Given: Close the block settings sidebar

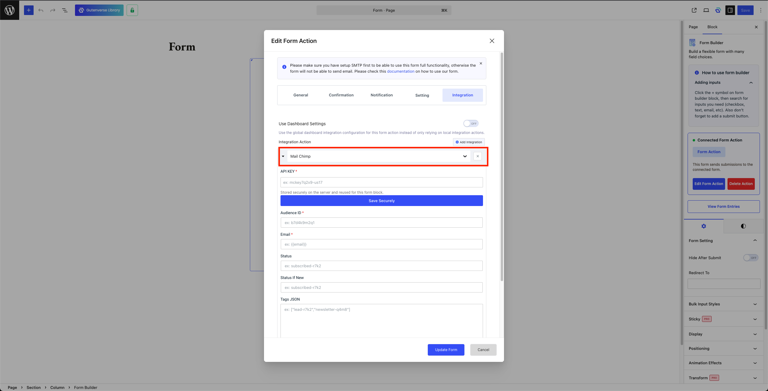Looking at the screenshot, I should point(756,27).
